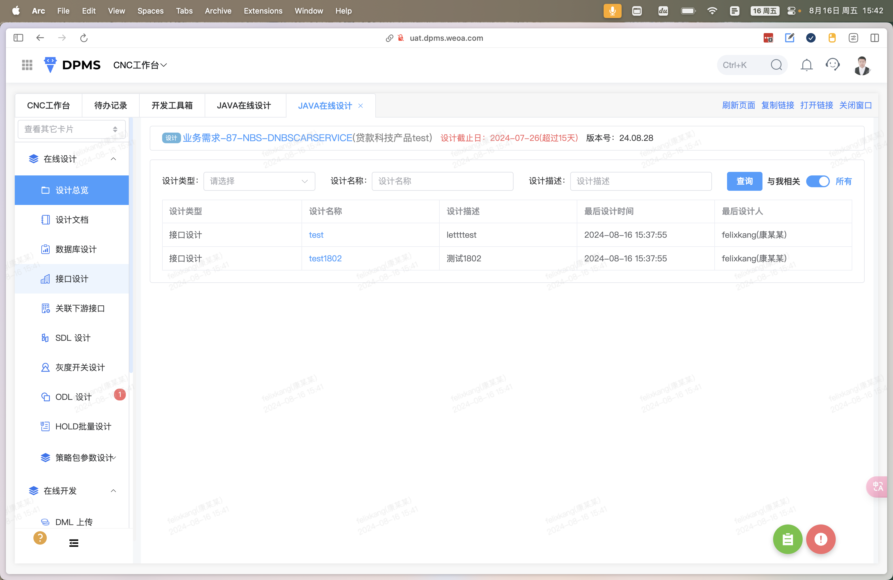Select 关联下游接口 in sidebar

71,308
